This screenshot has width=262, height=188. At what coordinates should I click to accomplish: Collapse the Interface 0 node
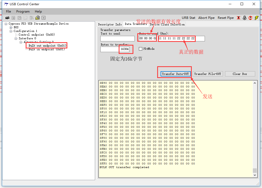tap(16, 38)
